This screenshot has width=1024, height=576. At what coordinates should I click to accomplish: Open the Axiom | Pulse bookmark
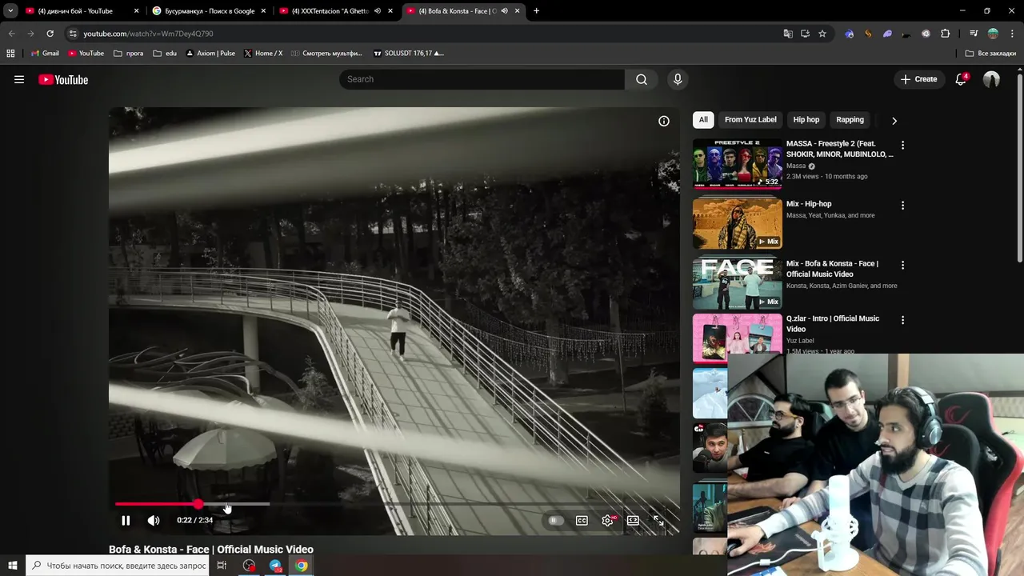coord(210,54)
